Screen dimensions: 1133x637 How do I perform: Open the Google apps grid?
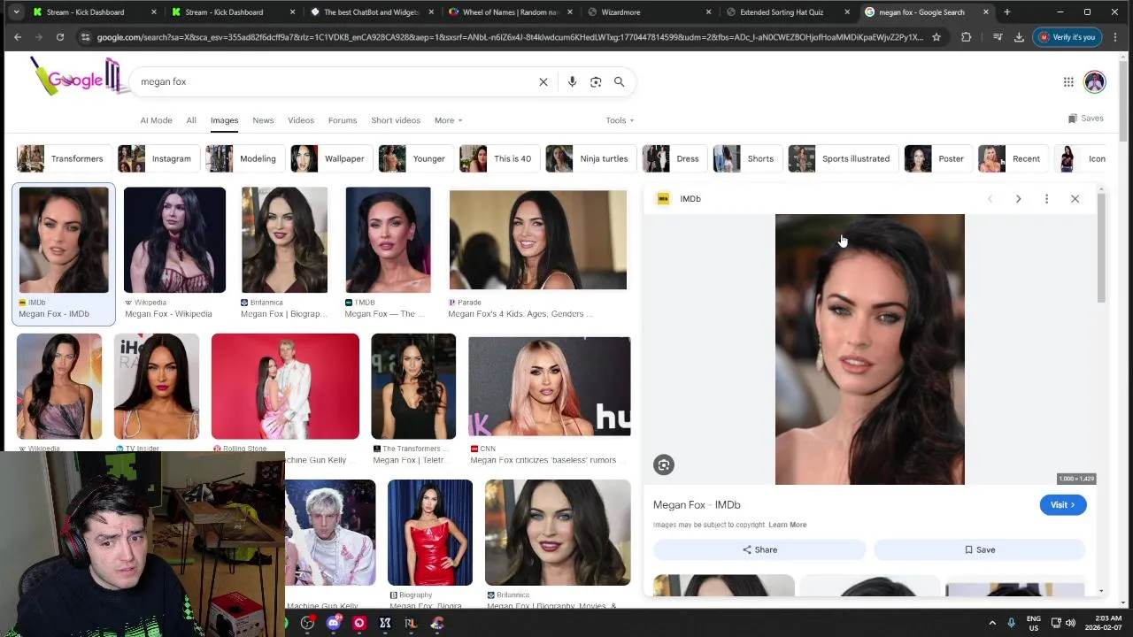point(1068,81)
